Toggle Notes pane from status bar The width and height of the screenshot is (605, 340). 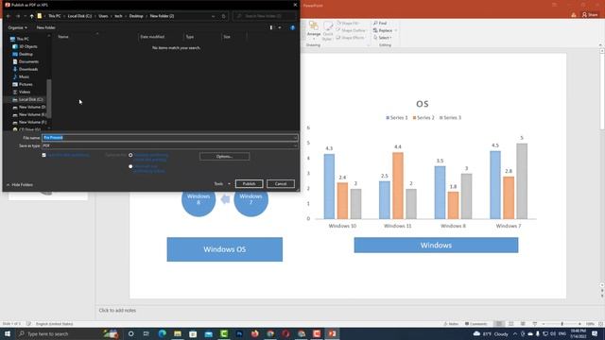point(451,324)
